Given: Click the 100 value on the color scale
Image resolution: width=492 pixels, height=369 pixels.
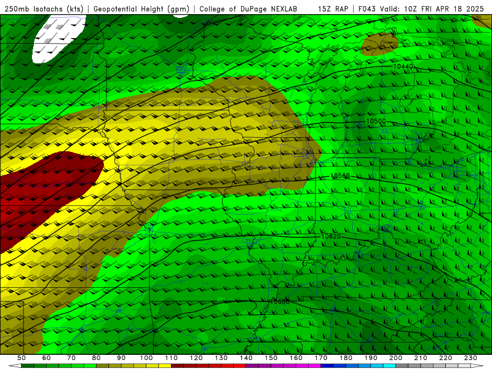Looking at the screenshot, I should [x=146, y=358].
